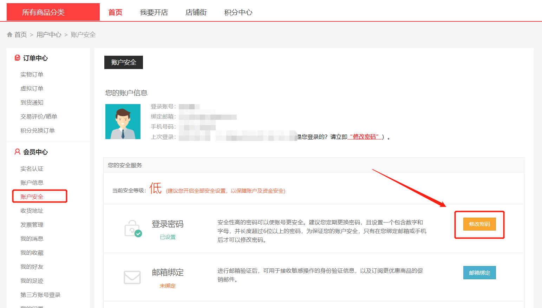The height and width of the screenshot is (308, 542).
Task: Click the 登录密码 lock icon
Action: click(133, 228)
